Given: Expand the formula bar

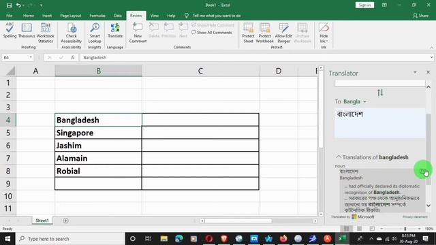Looking at the screenshot, I should pos(431,57).
